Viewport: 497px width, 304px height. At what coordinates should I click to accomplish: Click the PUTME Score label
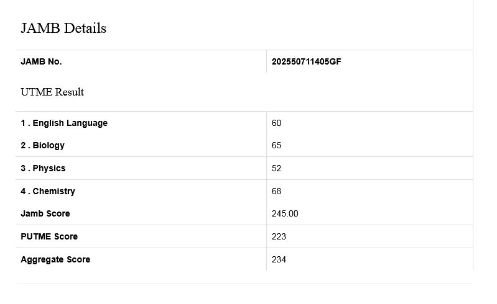click(49, 236)
